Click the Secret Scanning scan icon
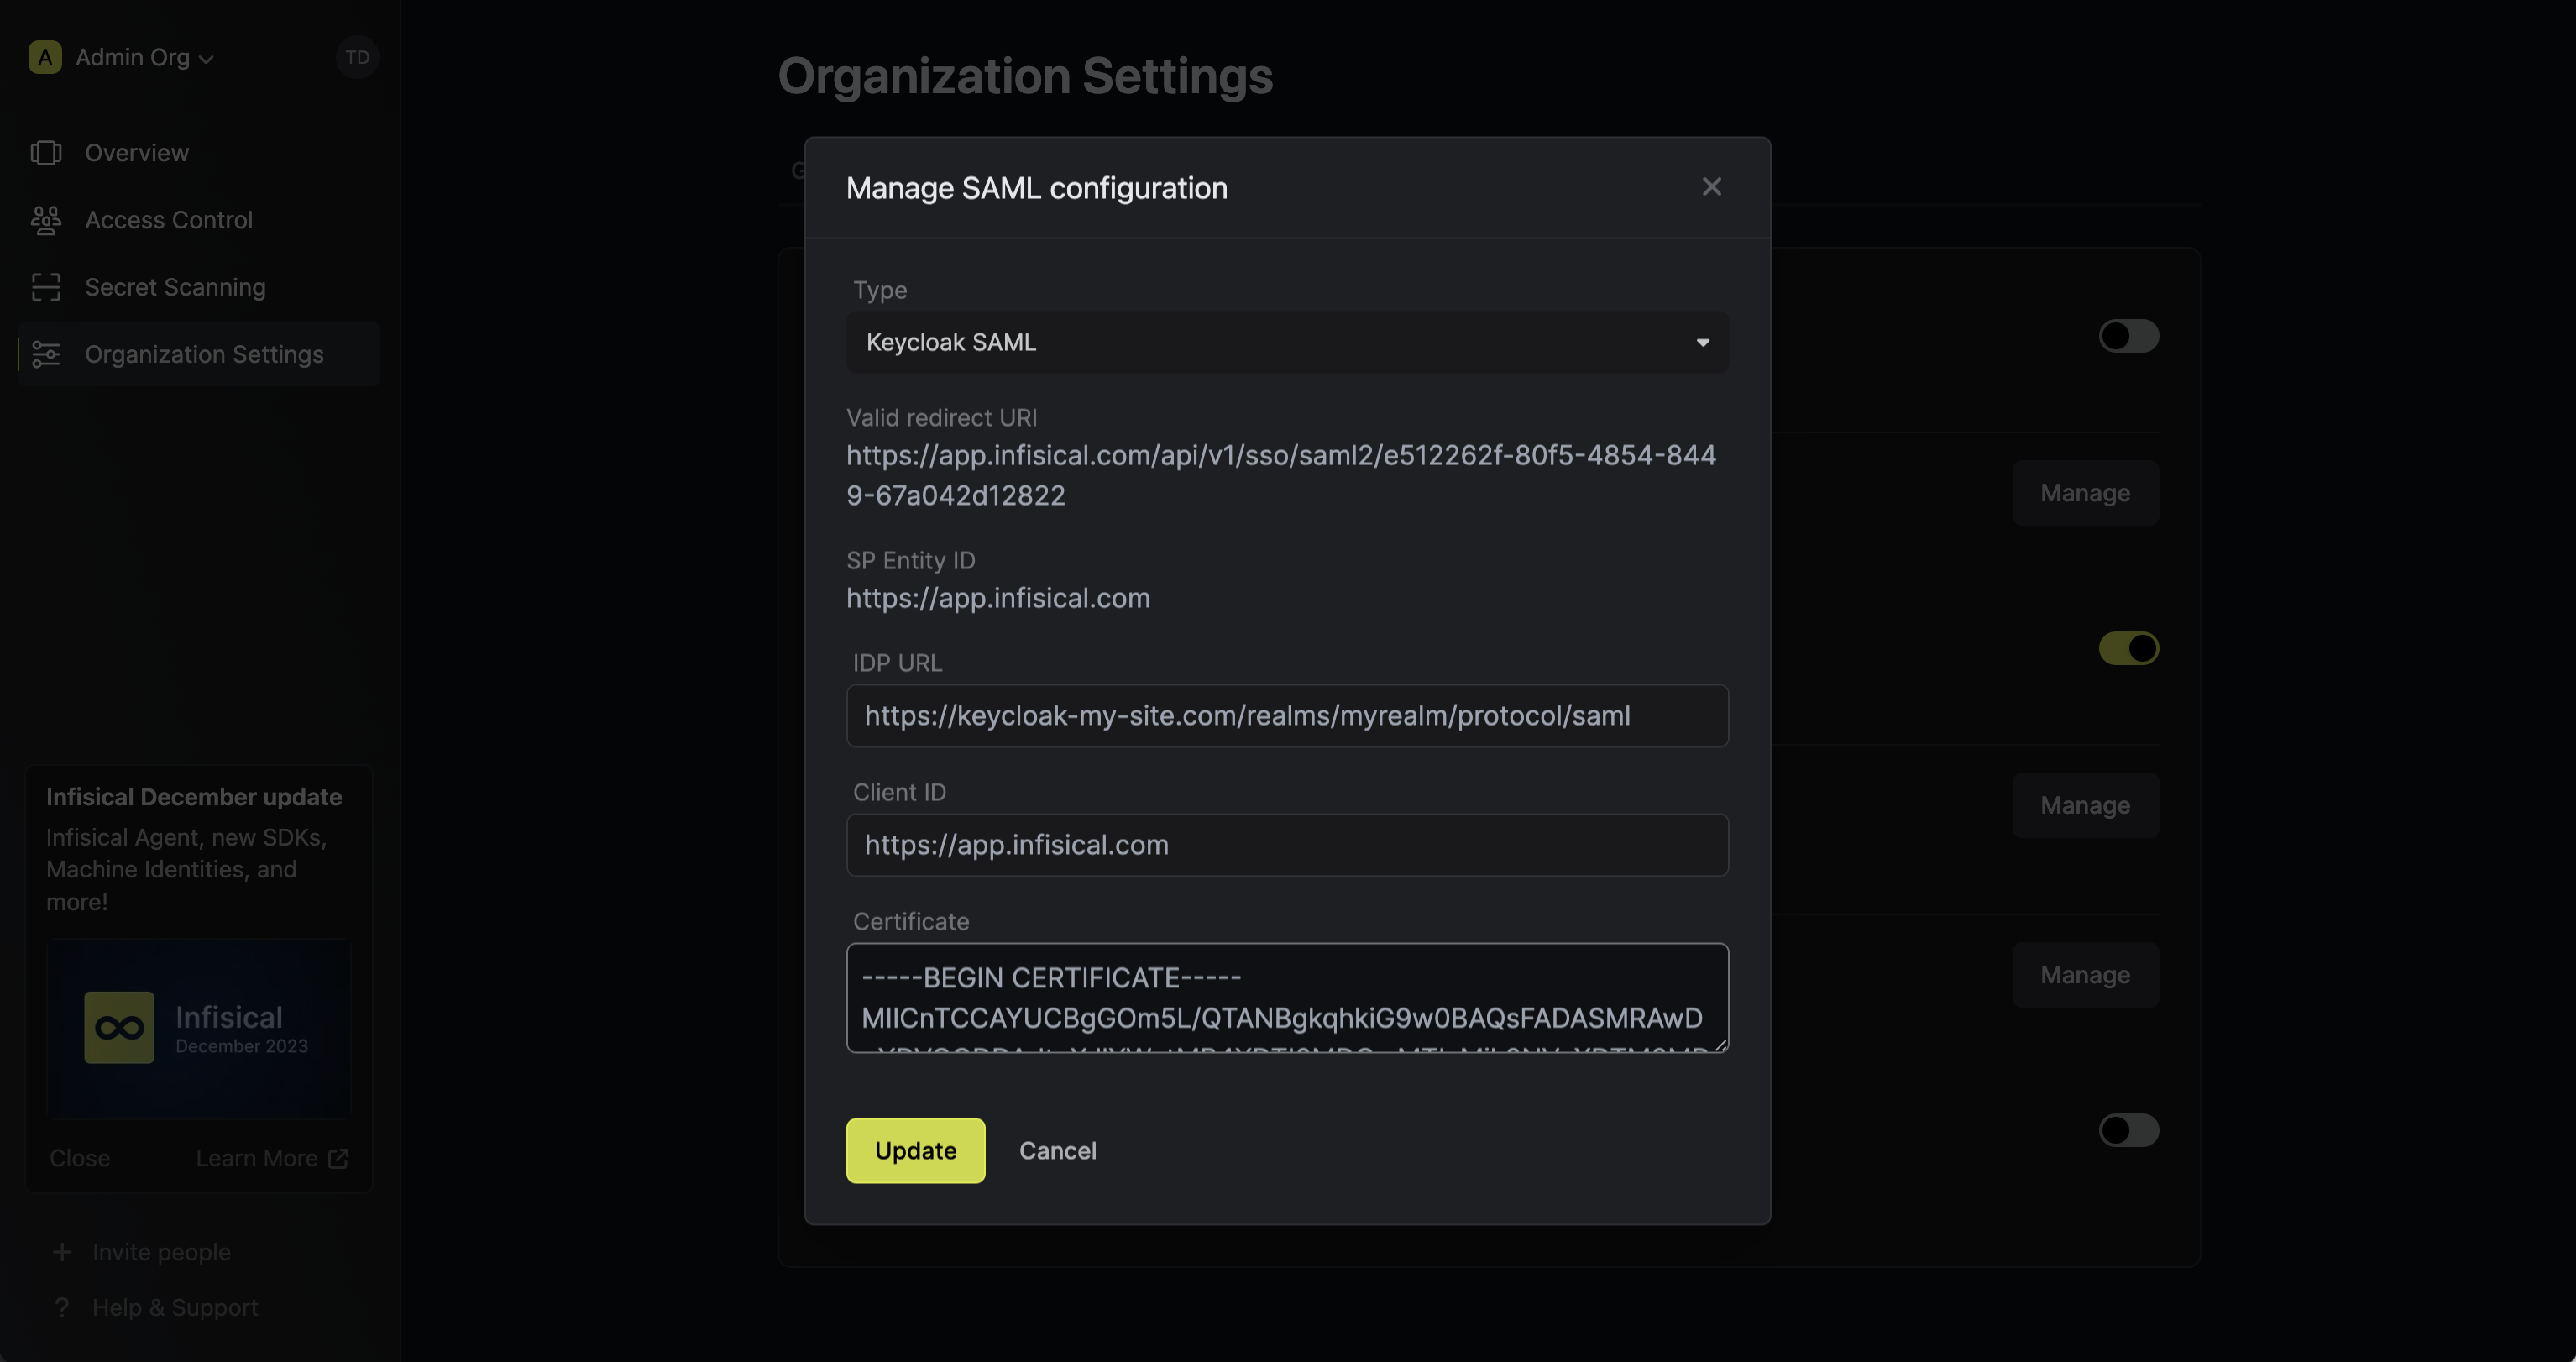The image size is (2576, 1362). (46, 287)
